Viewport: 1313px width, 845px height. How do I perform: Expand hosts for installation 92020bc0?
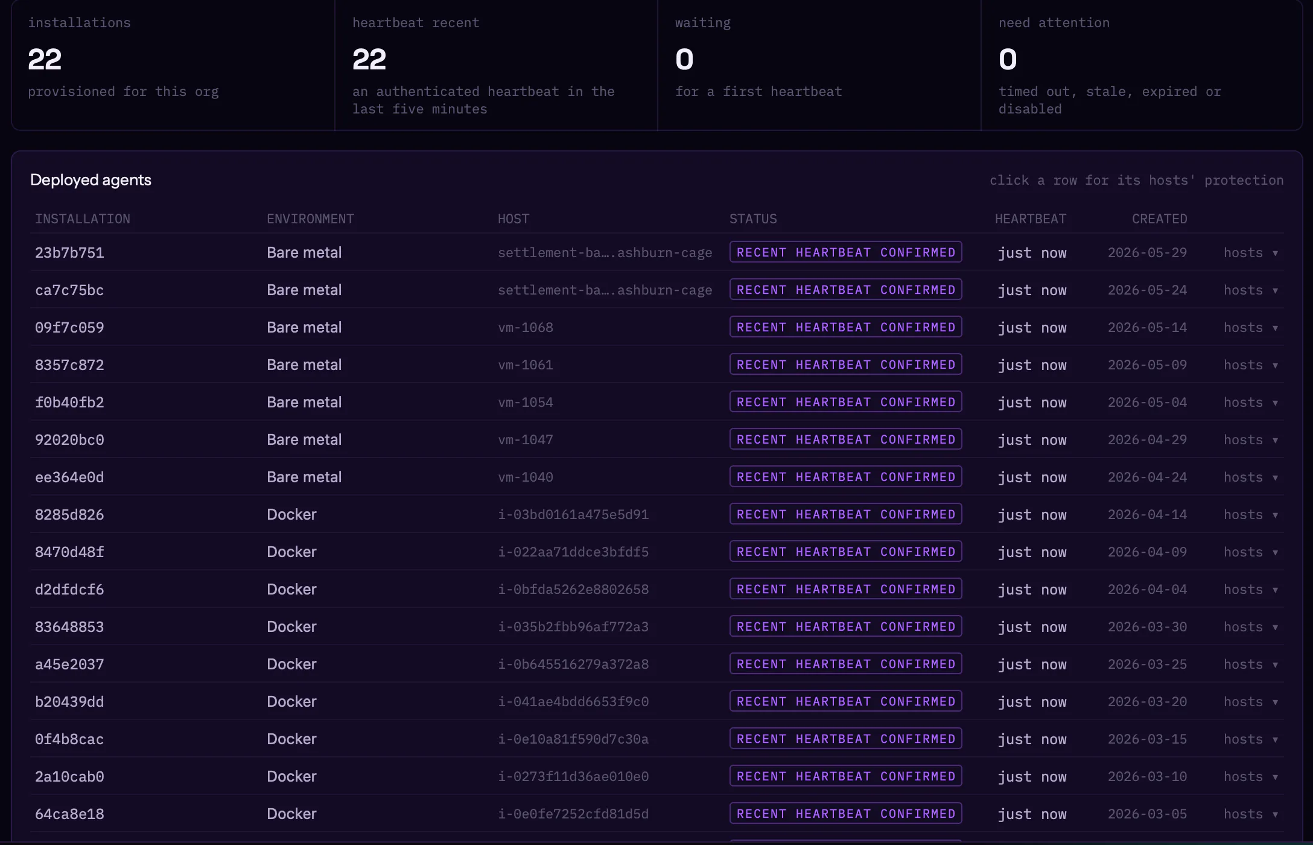coord(1251,440)
